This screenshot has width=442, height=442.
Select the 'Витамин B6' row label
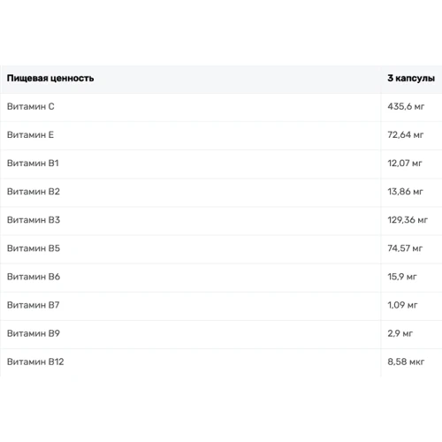[34, 277]
